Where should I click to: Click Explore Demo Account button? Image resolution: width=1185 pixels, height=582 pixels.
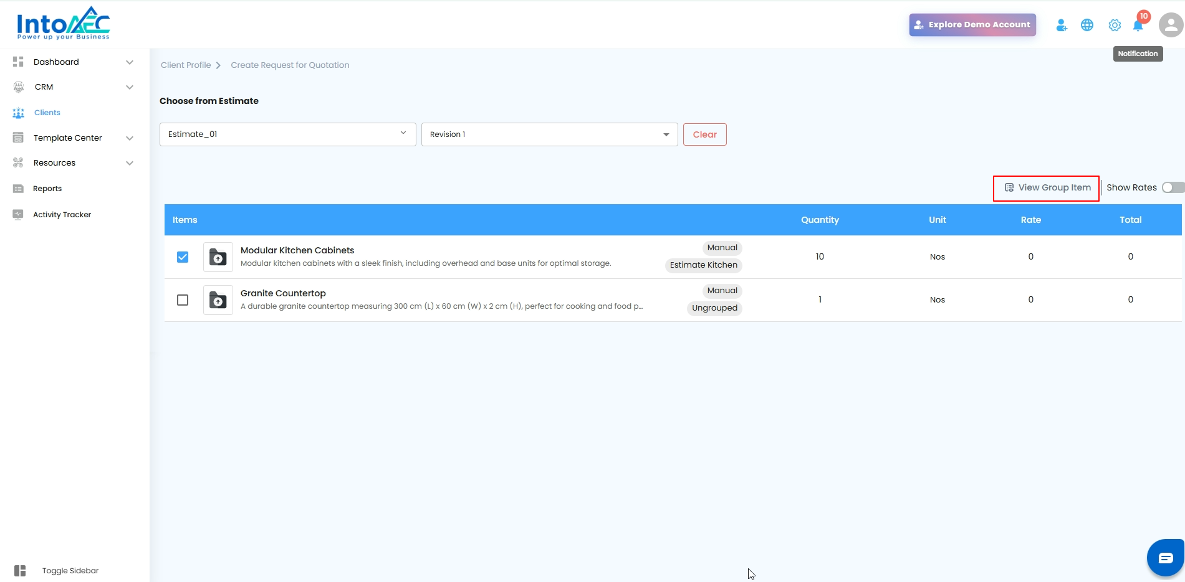pyautogui.click(x=972, y=25)
